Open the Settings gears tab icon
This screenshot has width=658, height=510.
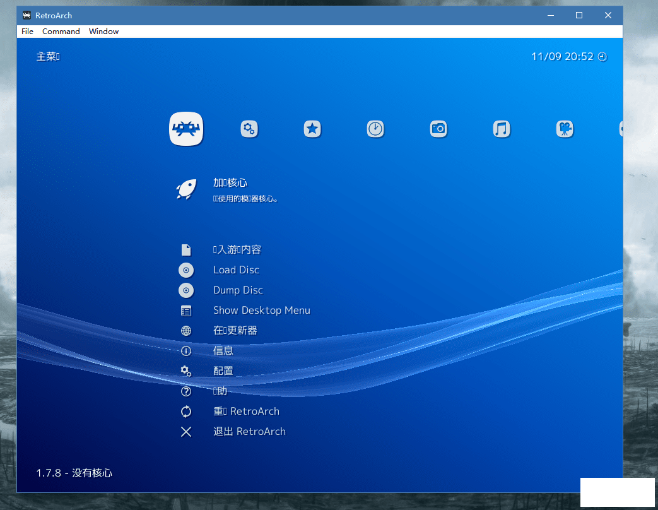click(x=249, y=128)
